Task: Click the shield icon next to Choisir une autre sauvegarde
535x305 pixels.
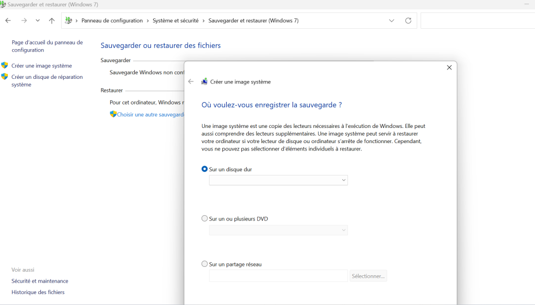Action: [x=113, y=114]
